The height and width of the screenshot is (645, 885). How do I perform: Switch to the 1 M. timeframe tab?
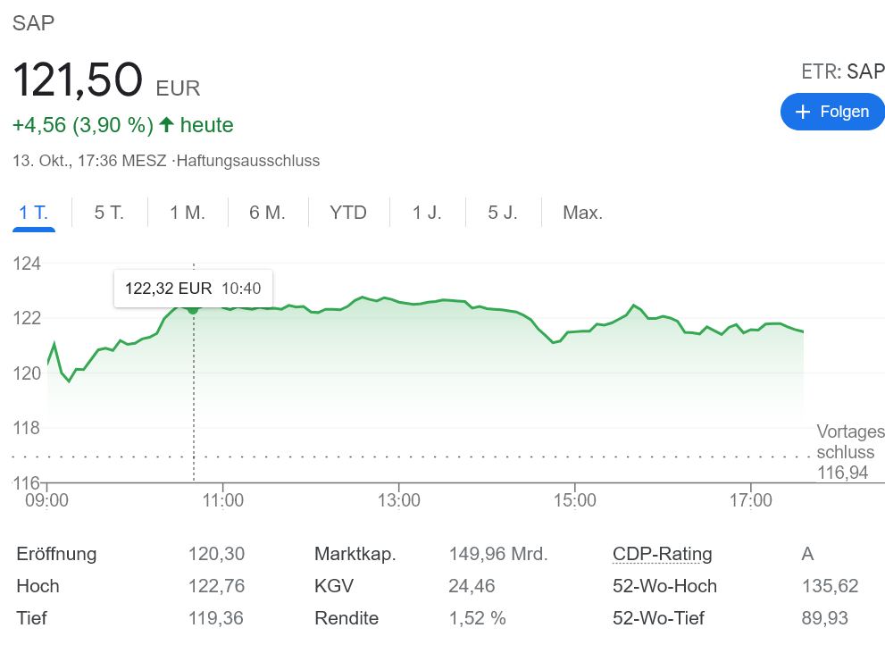[x=187, y=213]
